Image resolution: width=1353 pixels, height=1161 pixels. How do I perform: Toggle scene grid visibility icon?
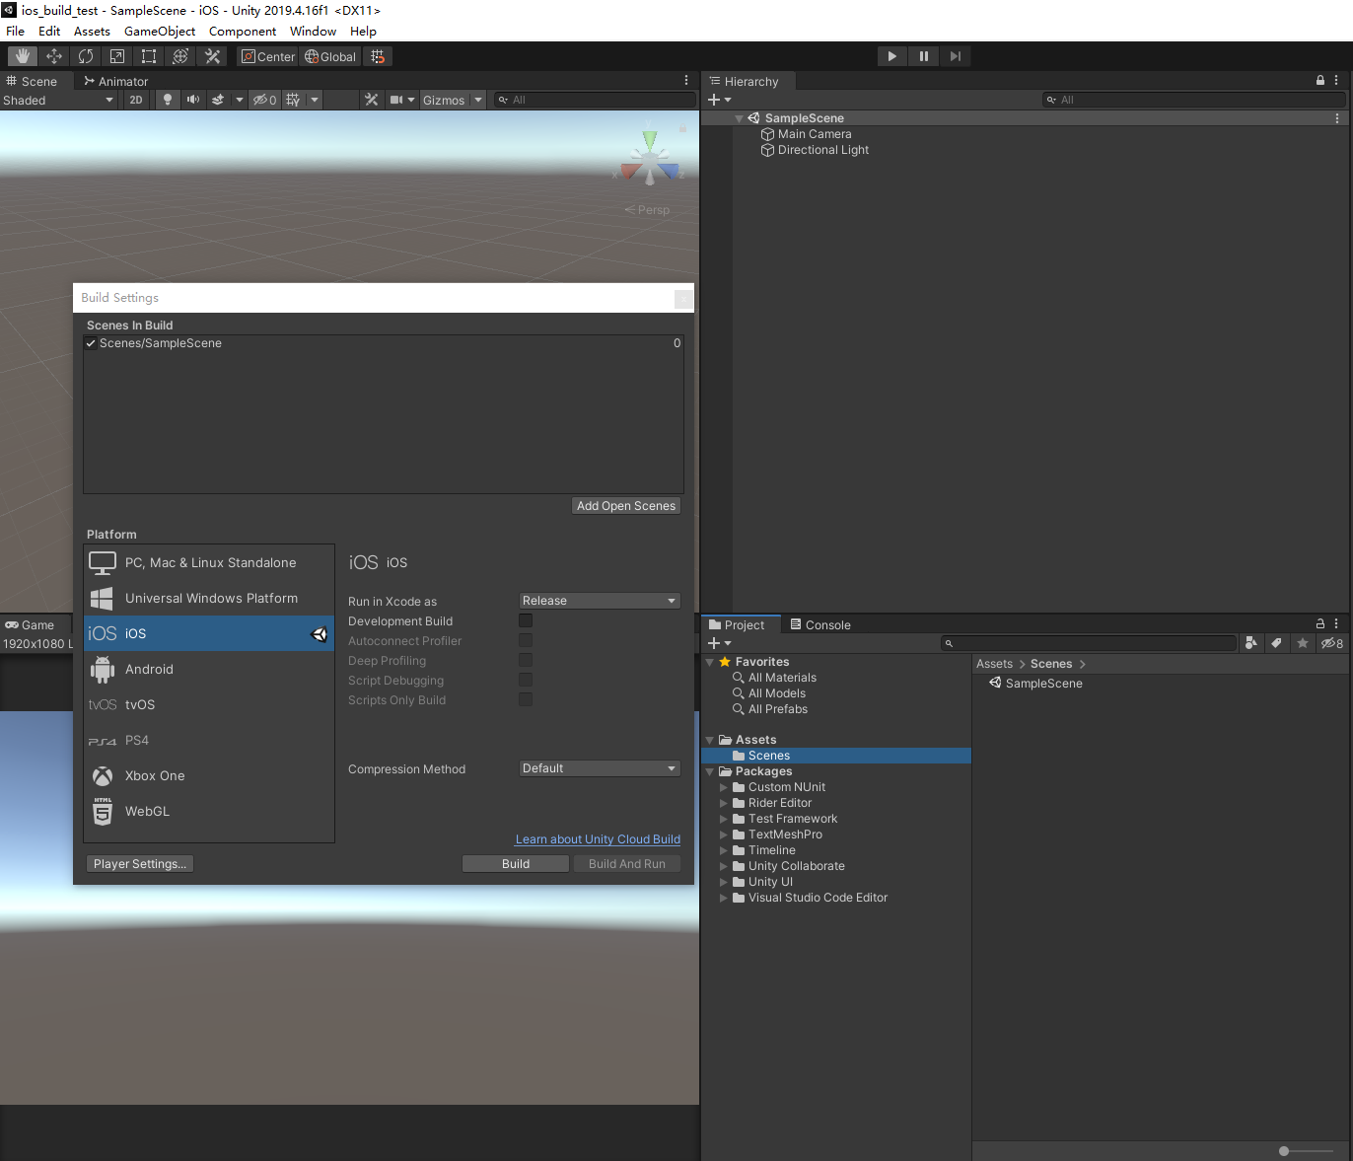(293, 100)
